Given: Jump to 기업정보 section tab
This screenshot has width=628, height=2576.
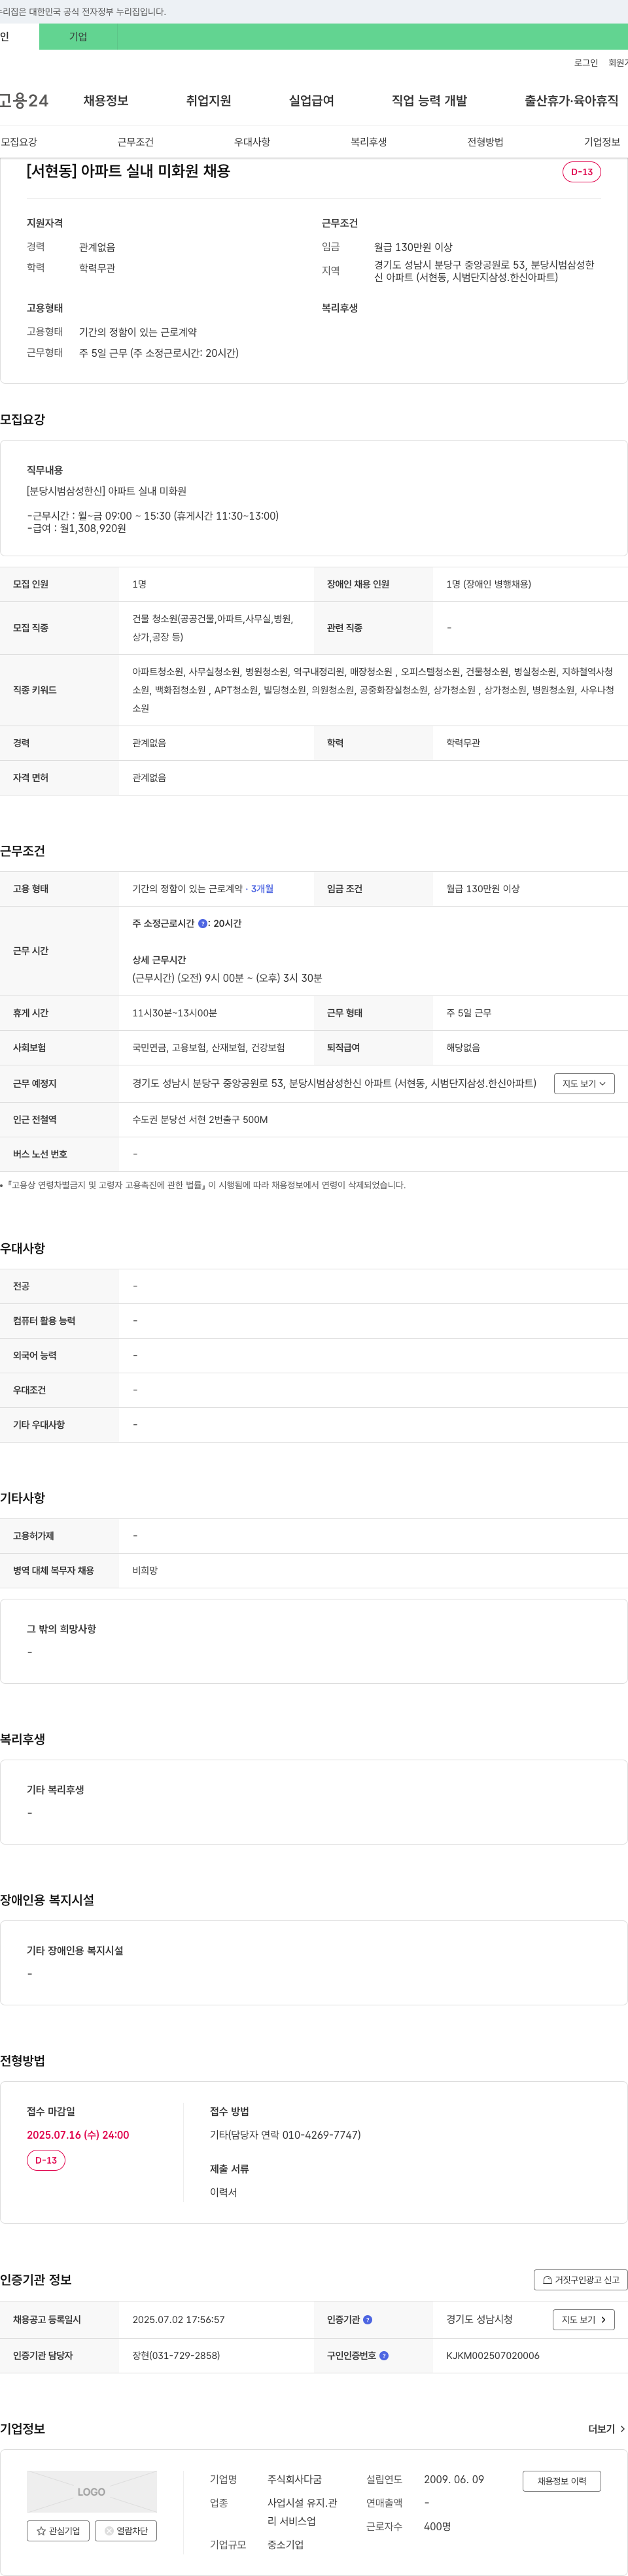Looking at the screenshot, I should click(602, 142).
